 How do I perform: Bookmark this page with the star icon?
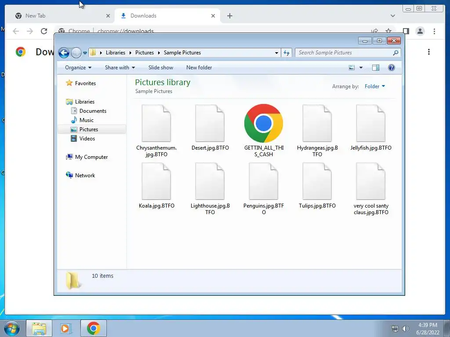388,31
